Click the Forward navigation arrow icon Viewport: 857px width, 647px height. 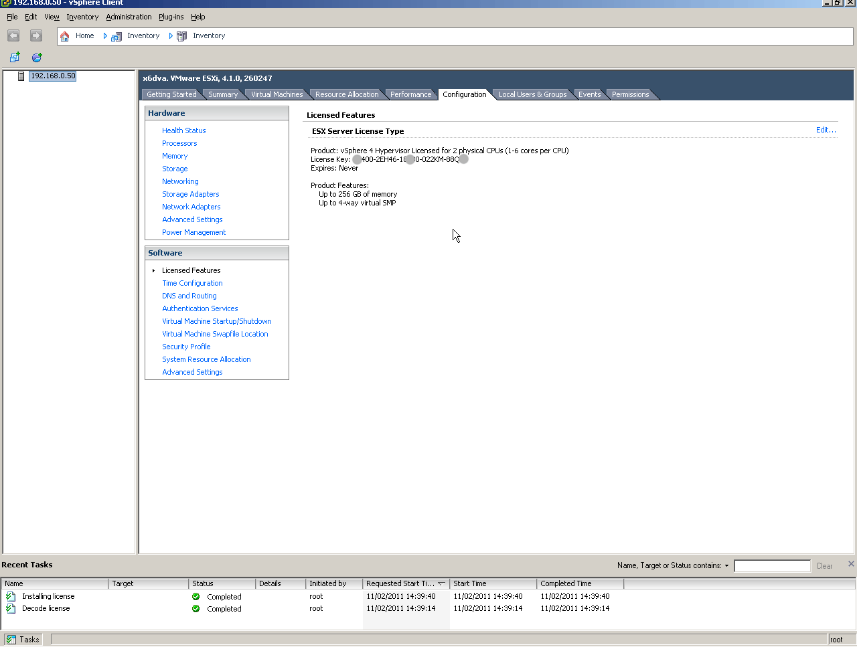36,35
